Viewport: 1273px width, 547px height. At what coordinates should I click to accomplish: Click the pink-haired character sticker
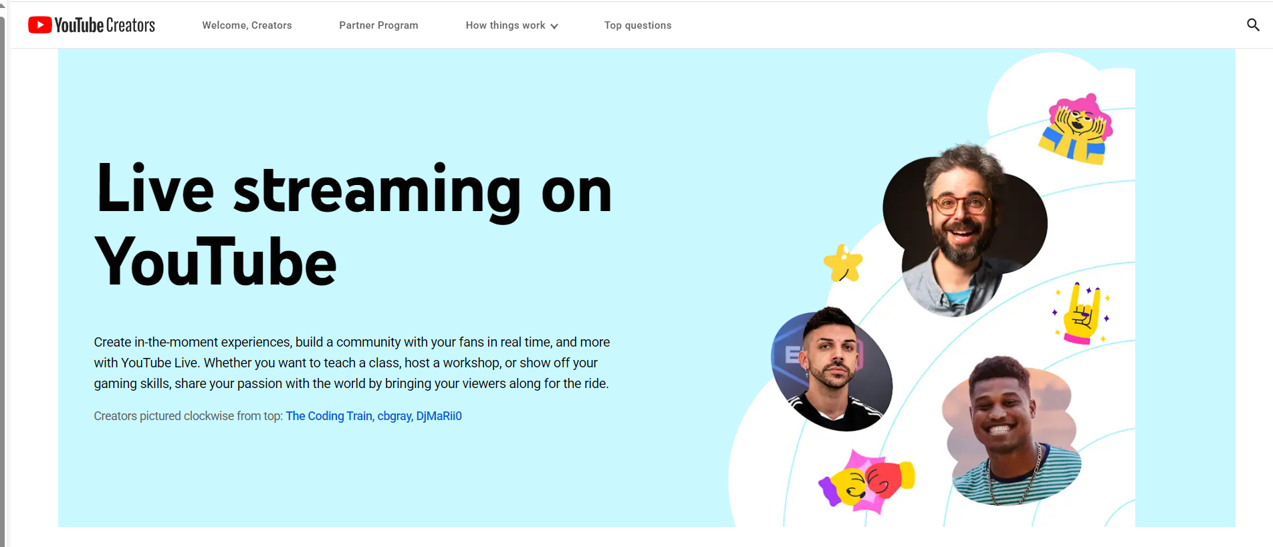(x=1075, y=130)
